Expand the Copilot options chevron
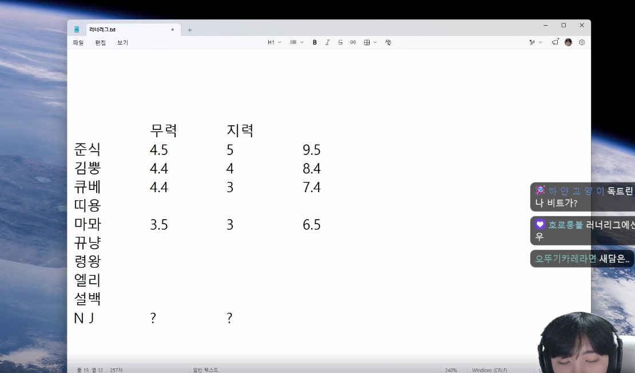The width and height of the screenshot is (635, 373). [541, 42]
